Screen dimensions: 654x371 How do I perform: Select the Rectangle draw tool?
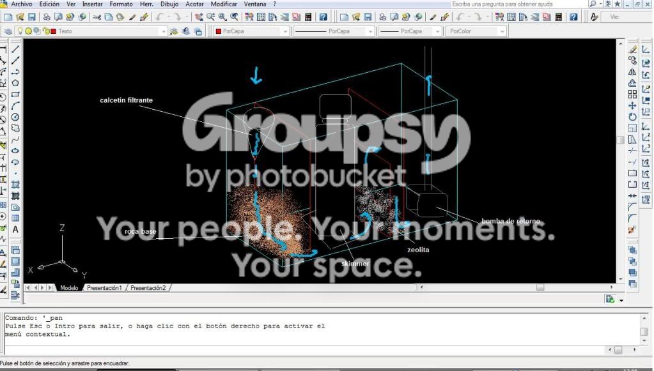[15, 95]
